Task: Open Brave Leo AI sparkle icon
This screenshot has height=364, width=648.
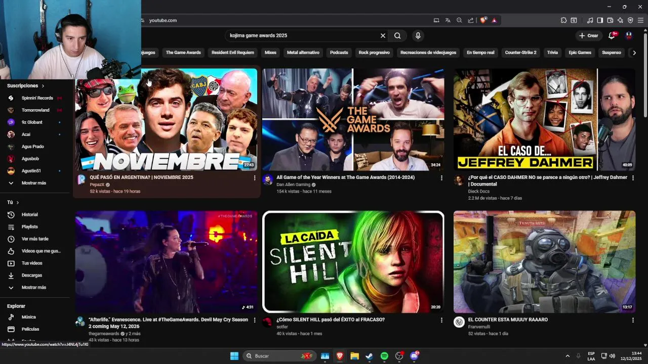Action: tap(620, 20)
